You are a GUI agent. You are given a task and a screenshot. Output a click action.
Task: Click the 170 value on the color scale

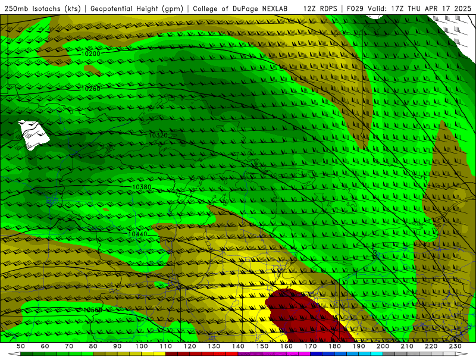pyautogui.click(x=311, y=346)
